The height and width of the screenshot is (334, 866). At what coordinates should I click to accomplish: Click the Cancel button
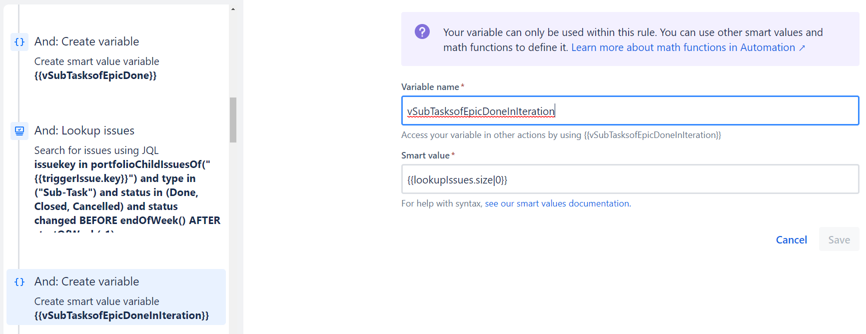[x=792, y=239]
